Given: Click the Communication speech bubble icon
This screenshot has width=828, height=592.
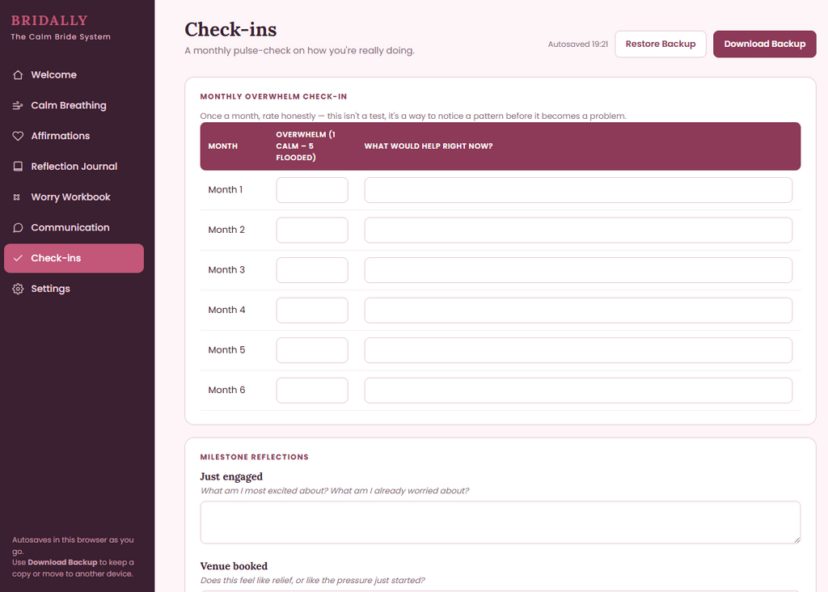Looking at the screenshot, I should (x=18, y=227).
